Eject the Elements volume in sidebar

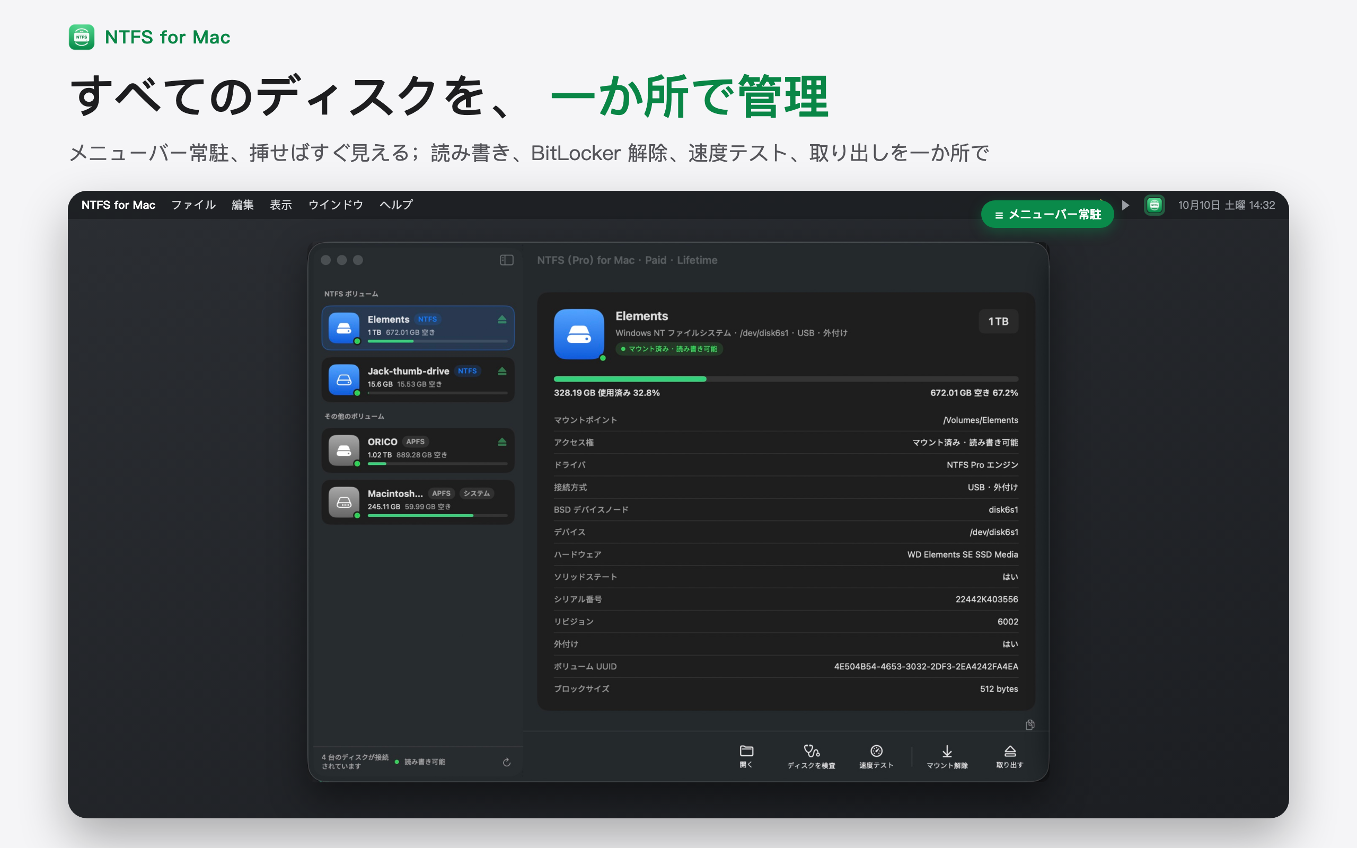click(502, 320)
